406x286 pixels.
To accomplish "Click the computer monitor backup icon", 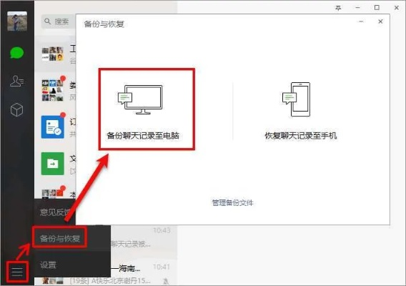I will point(140,99).
